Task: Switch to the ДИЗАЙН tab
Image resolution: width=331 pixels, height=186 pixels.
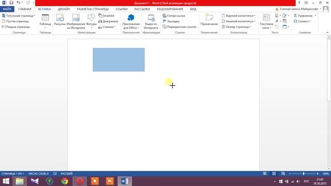Action: pyautogui.click(x=64, y=9)
